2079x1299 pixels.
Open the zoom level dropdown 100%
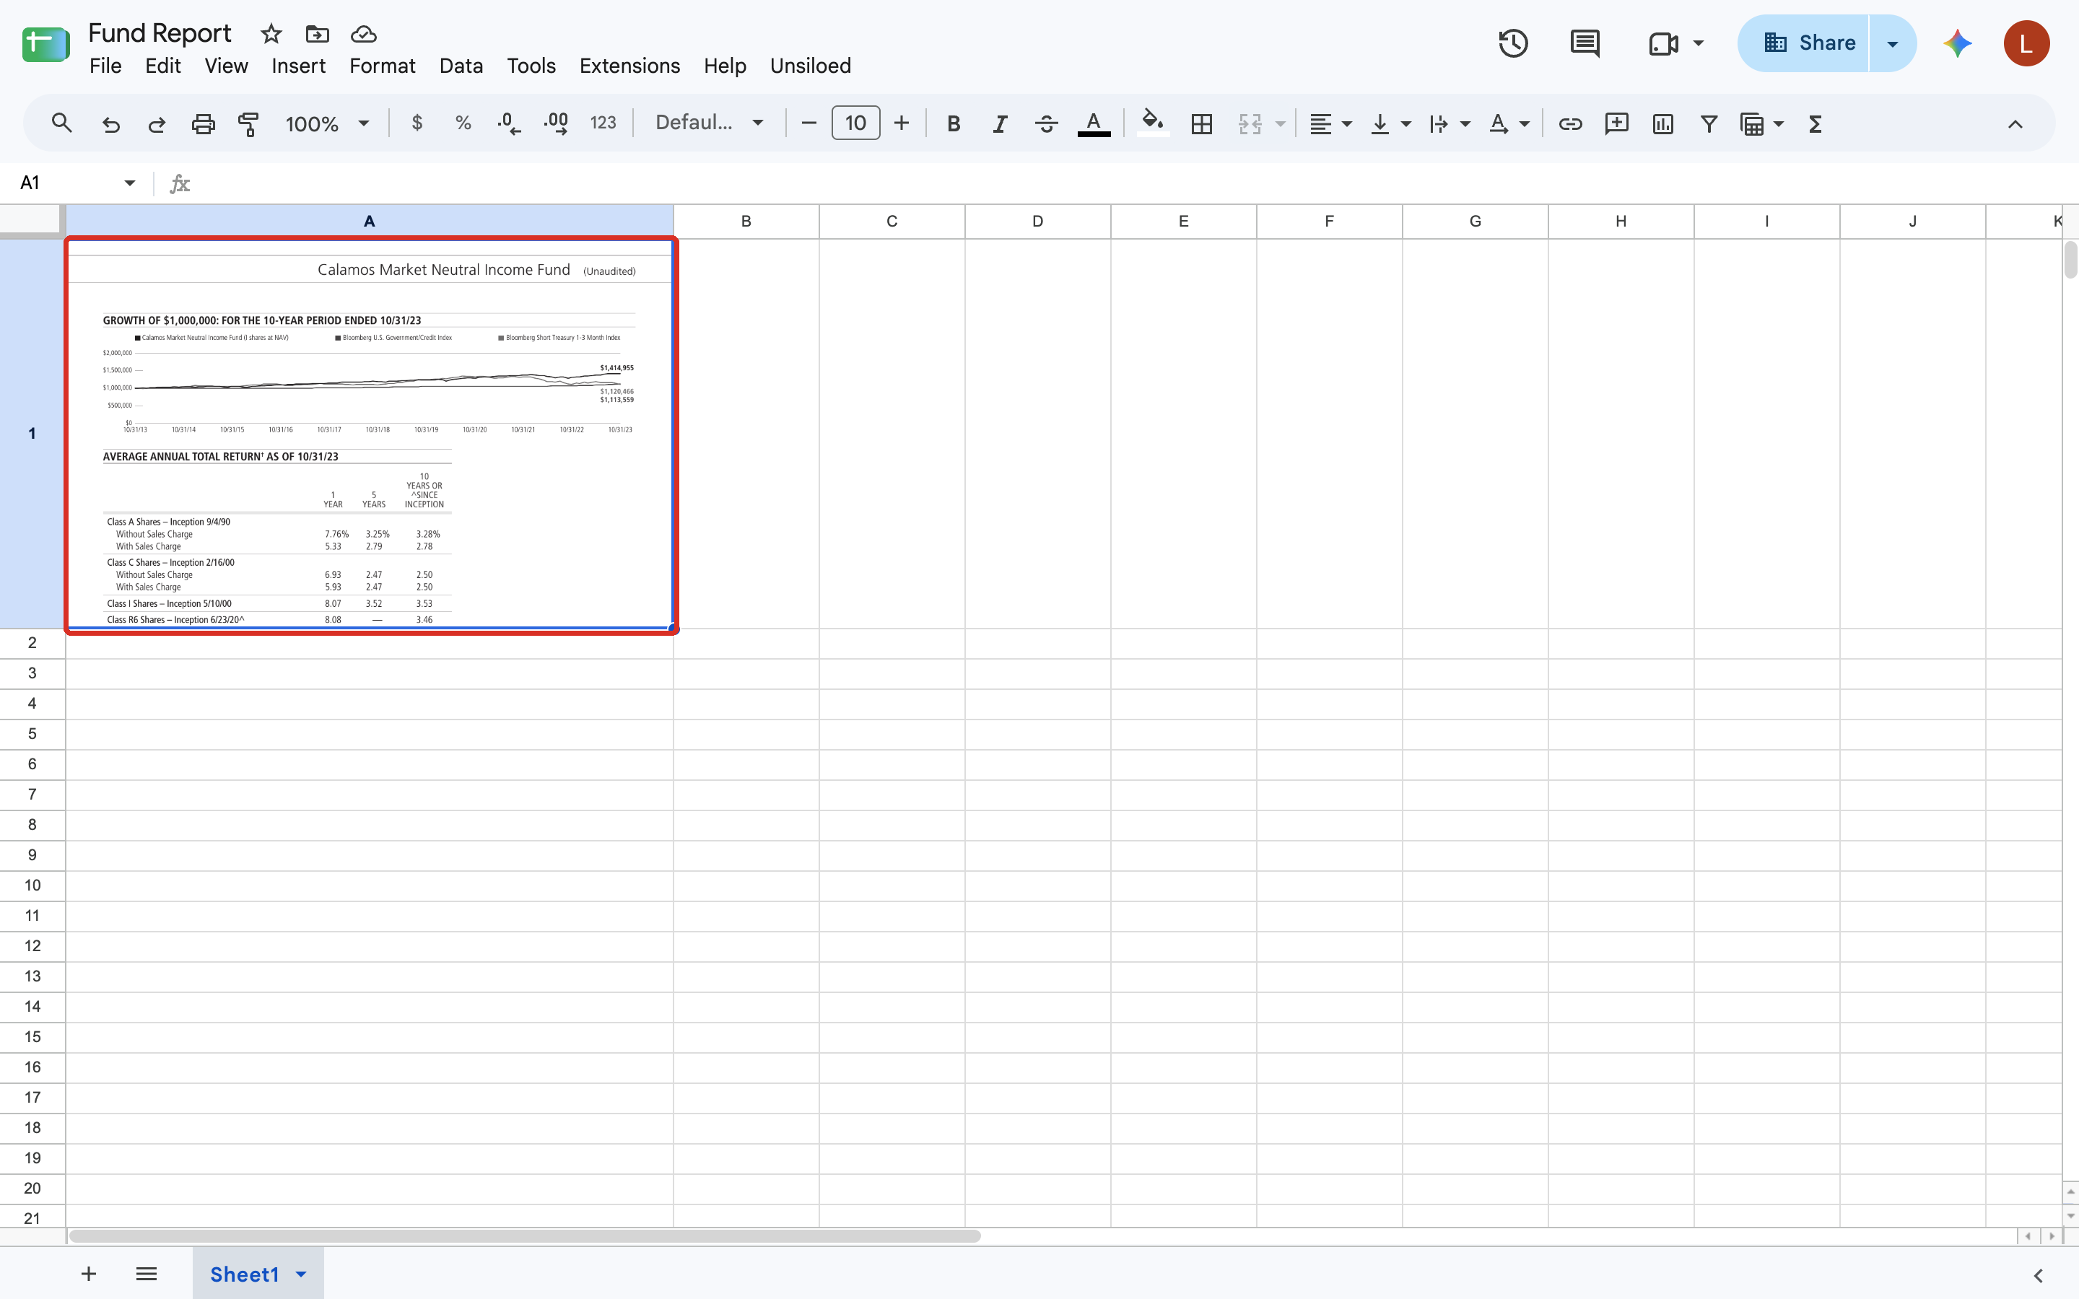tap(327, 123)
